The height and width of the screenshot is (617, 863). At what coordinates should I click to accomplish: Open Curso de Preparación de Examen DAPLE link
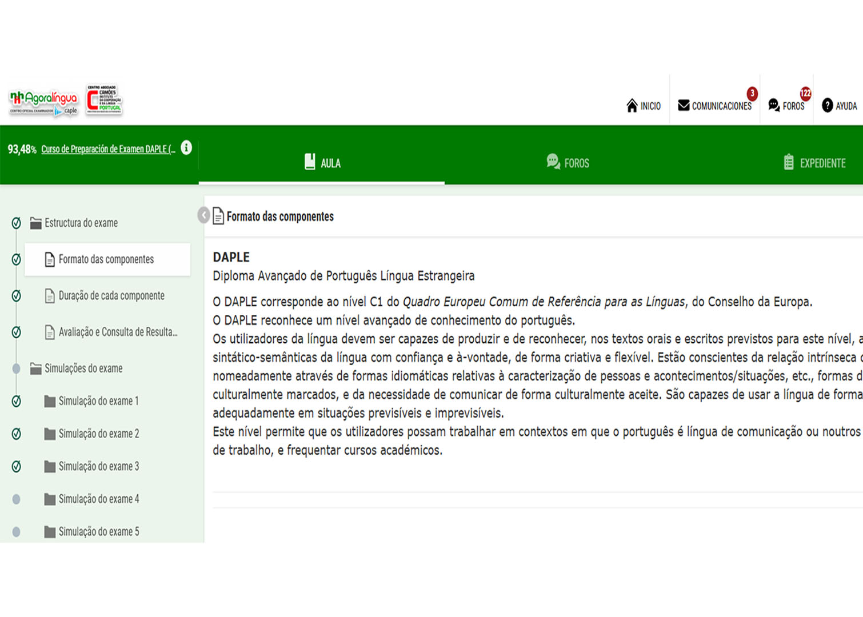click(x=108, y=149)
